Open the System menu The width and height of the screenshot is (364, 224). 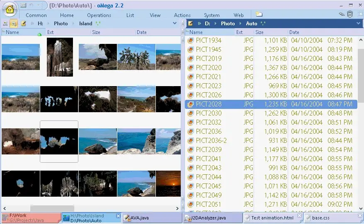pyautogui.click(x=212, y=15)
